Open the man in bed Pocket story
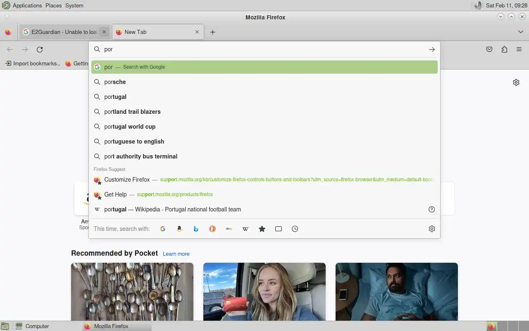This screenshot has width=529, height=331. coord(397,292)
